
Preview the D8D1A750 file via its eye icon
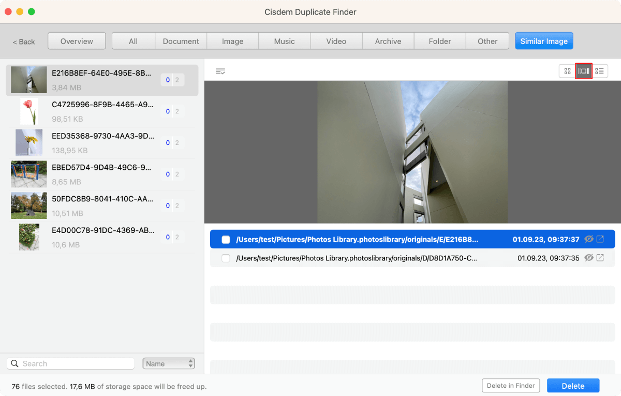click(589, 258)
